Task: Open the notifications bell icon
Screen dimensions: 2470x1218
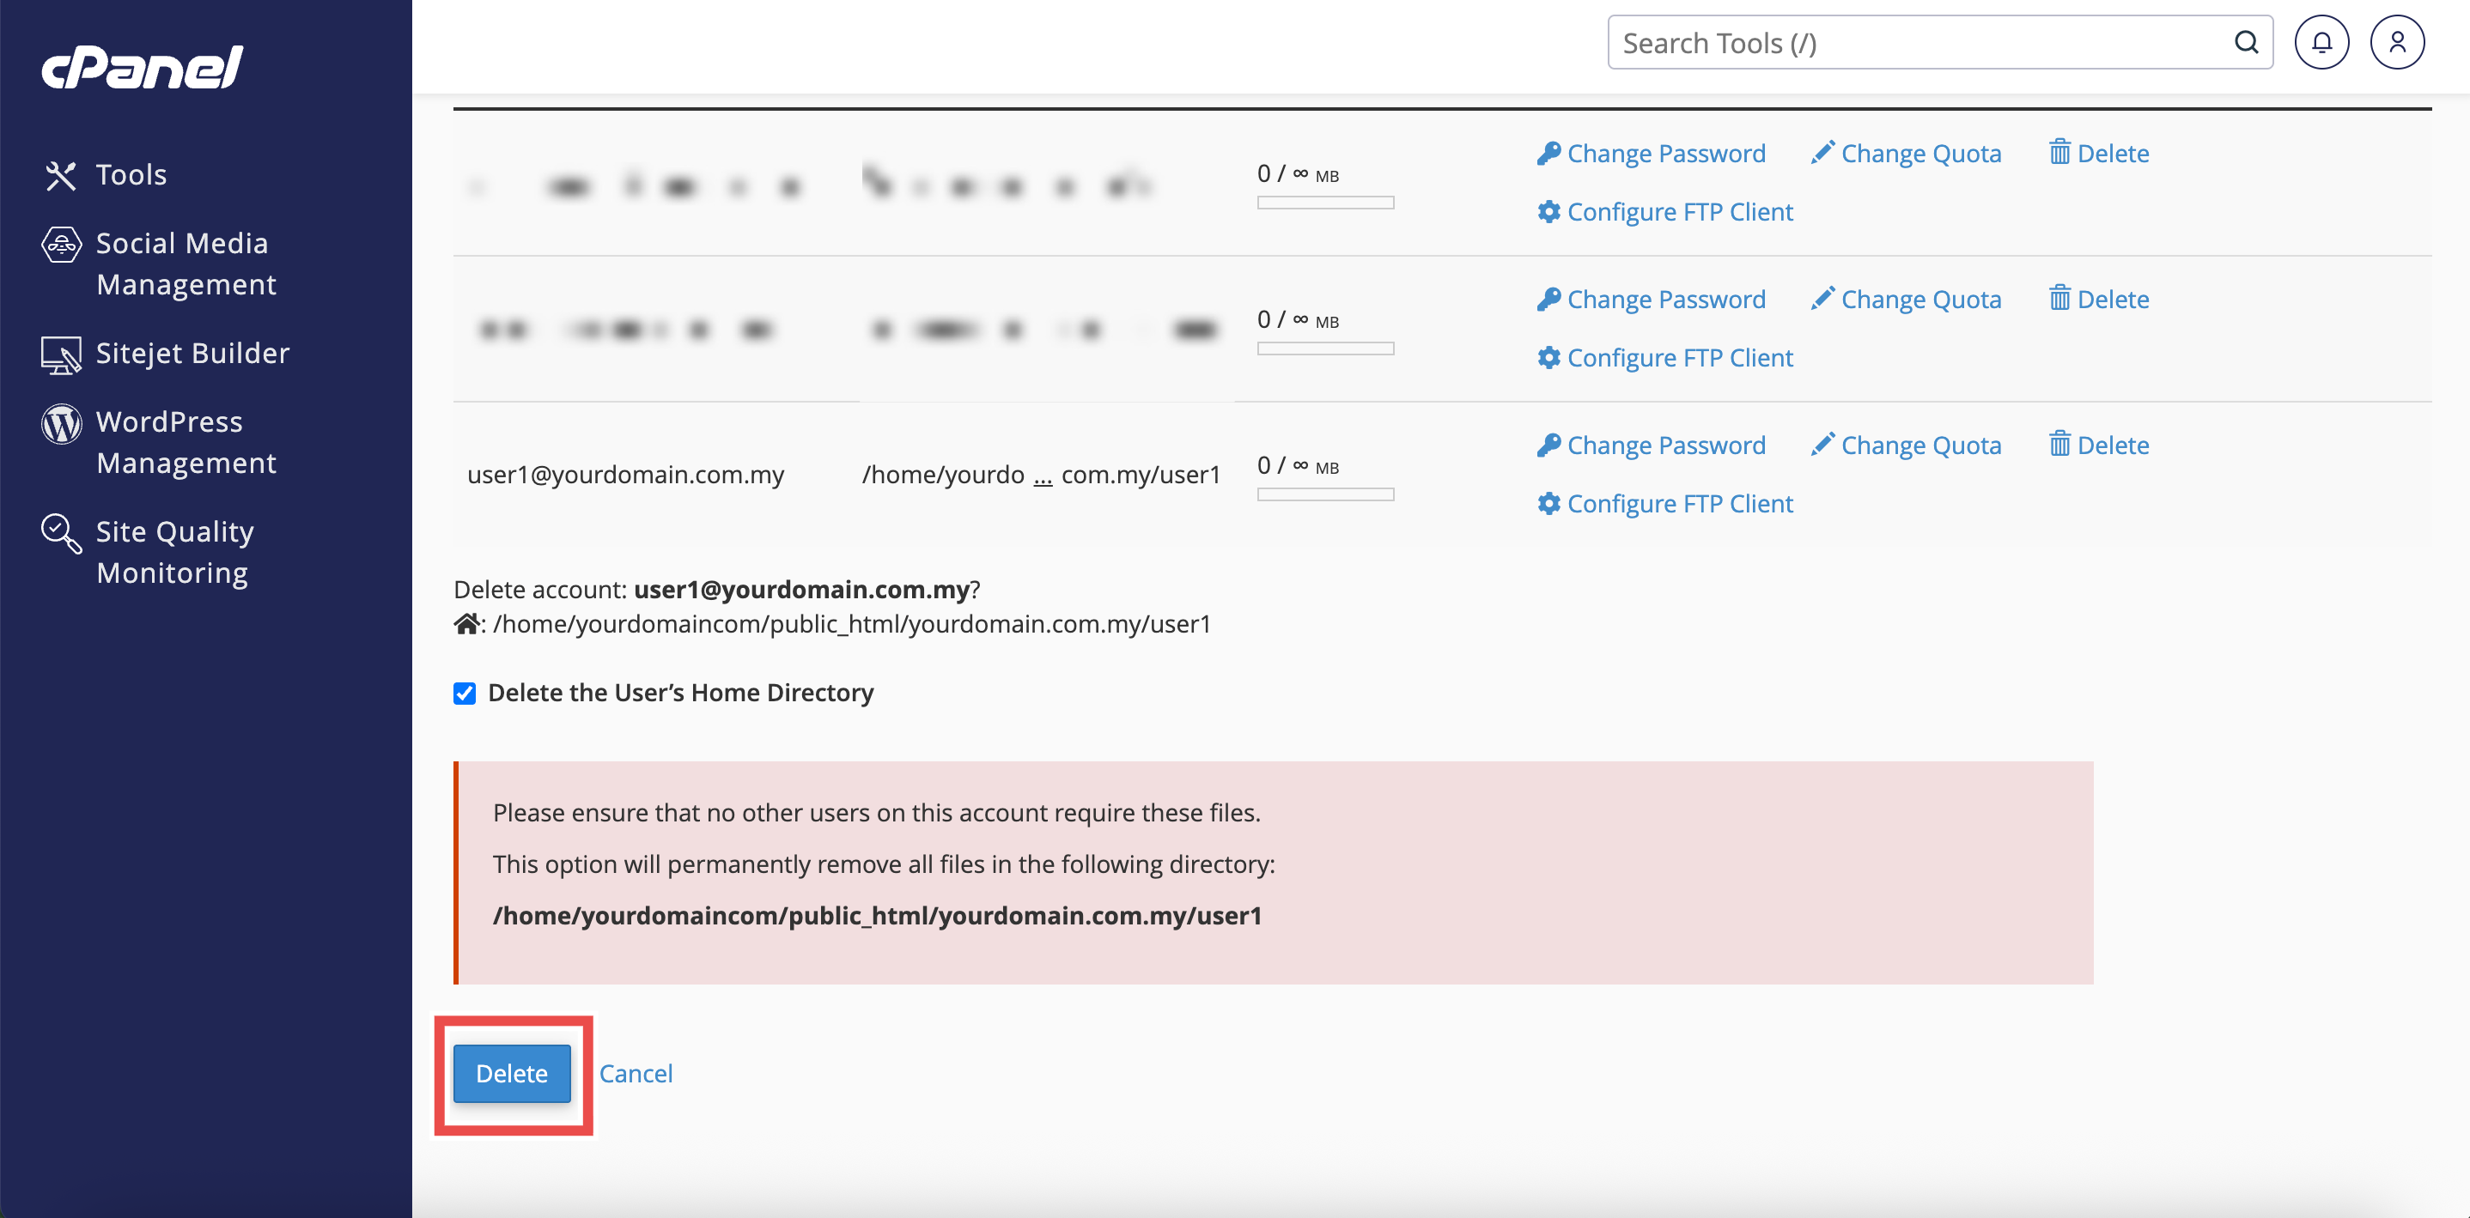Action: (x=2321, y=42)
